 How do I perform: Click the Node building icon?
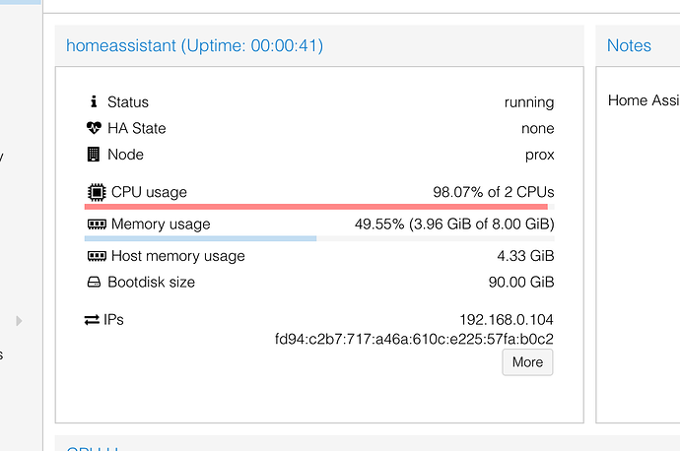pos(94,155)
